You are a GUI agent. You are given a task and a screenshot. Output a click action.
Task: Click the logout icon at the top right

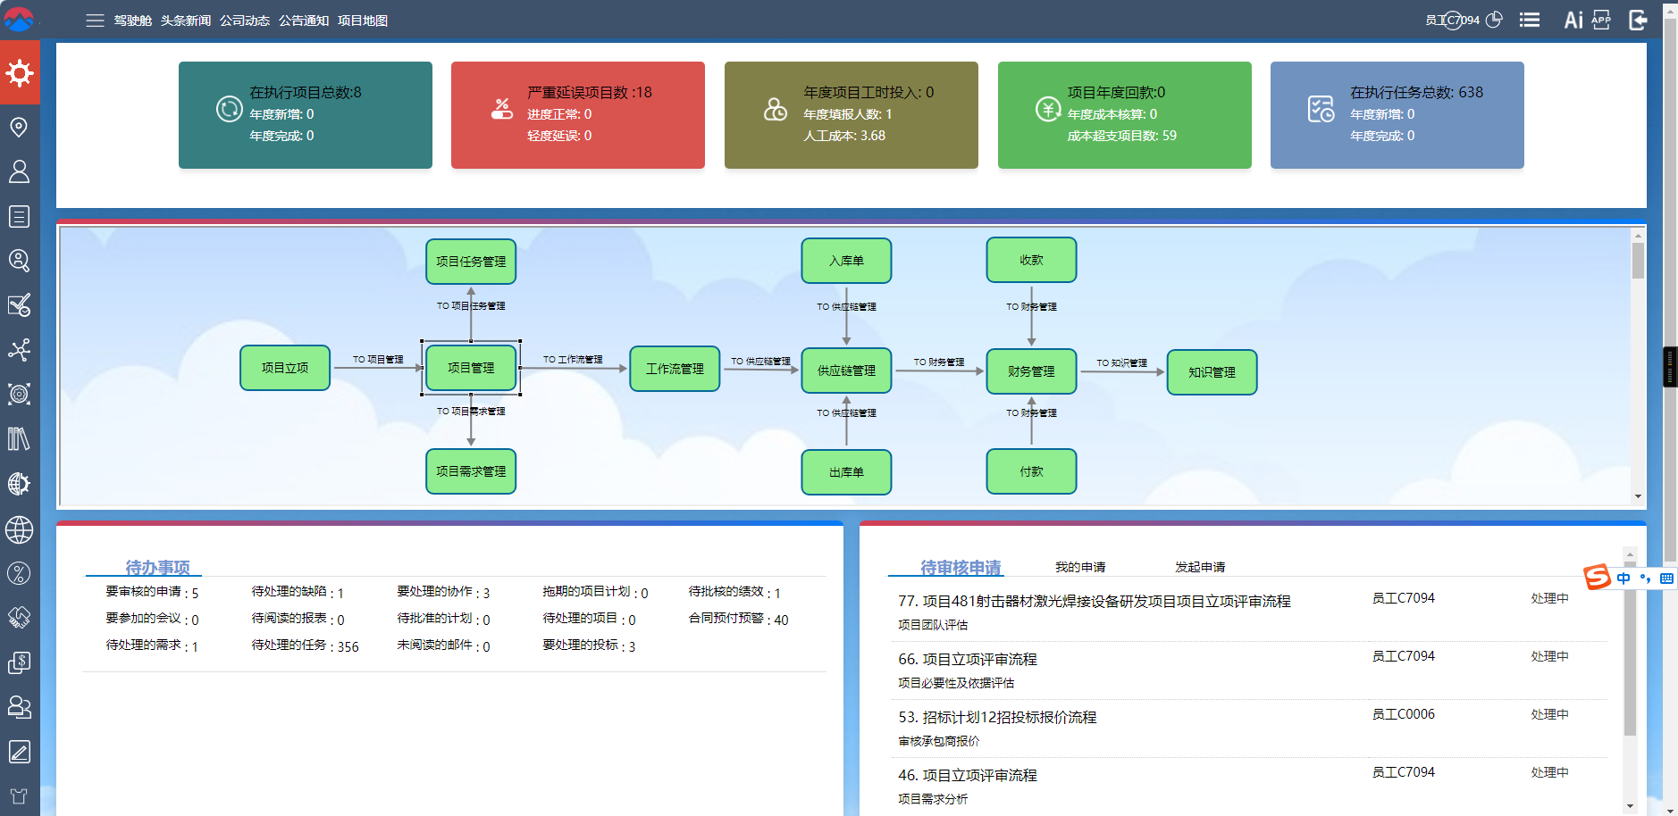1639,20
